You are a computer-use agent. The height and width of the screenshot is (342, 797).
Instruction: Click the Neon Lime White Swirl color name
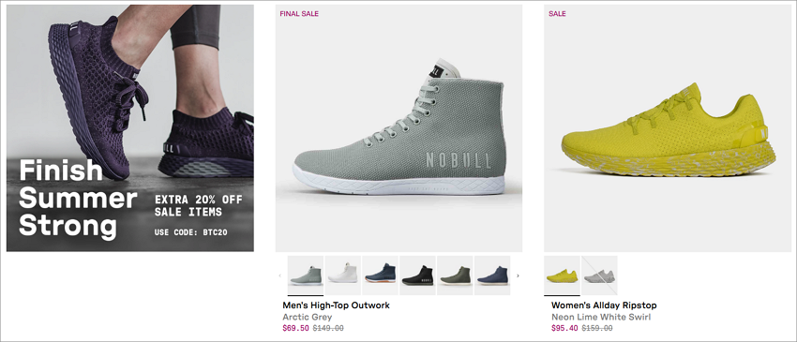pyautogui.click(x=601, y=317)
